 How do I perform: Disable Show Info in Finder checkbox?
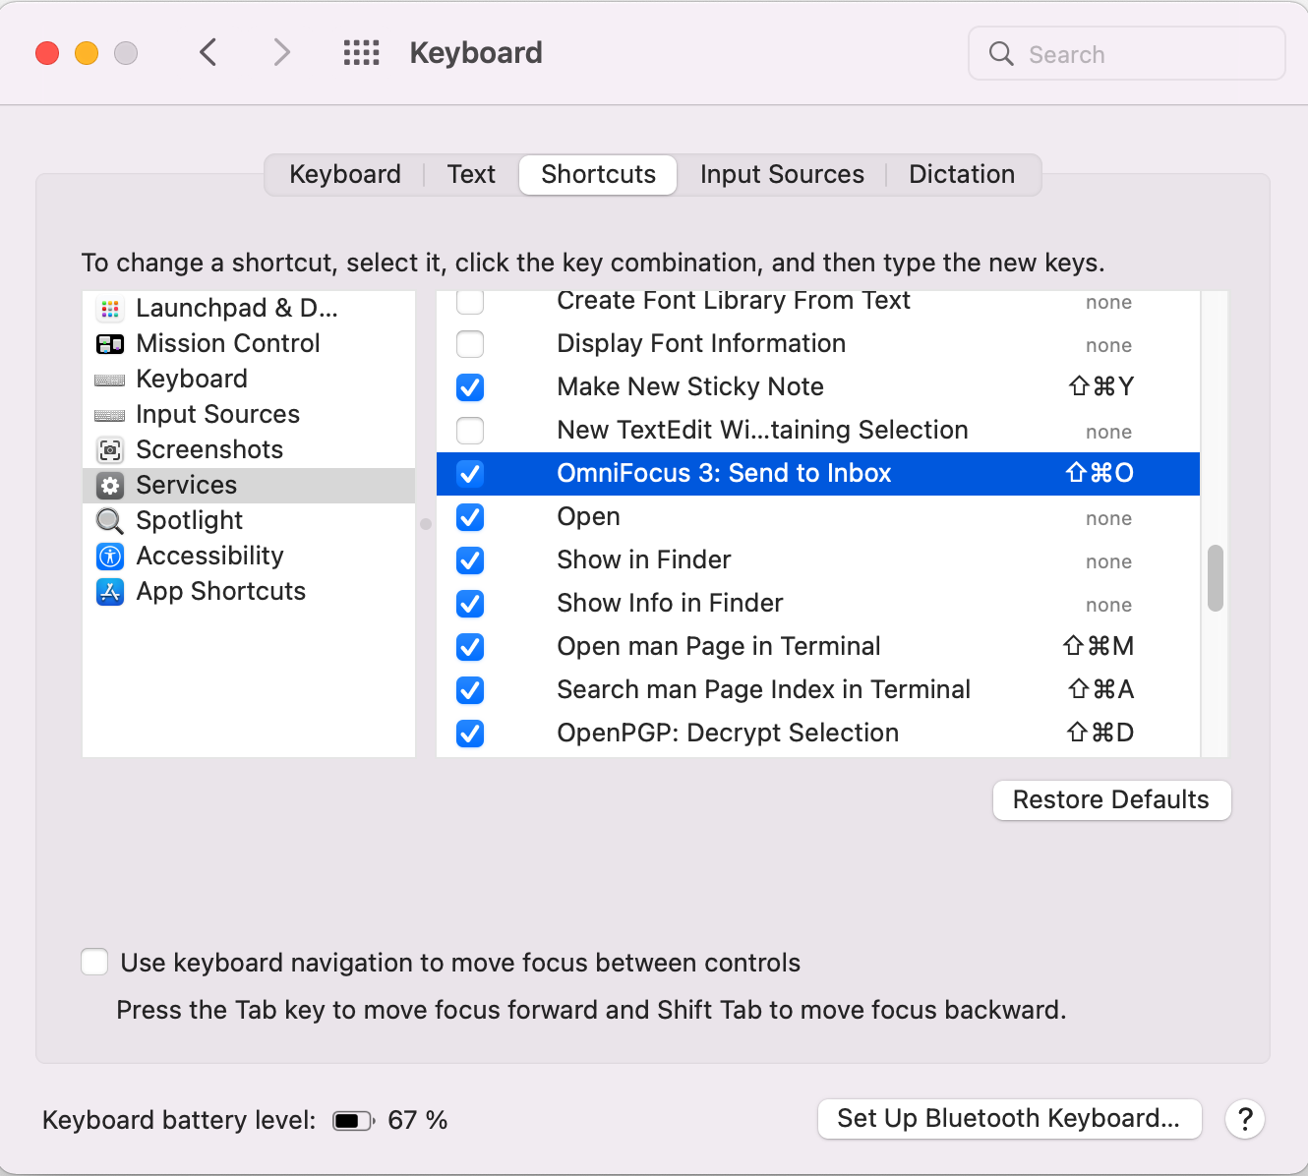click(470, 604)
